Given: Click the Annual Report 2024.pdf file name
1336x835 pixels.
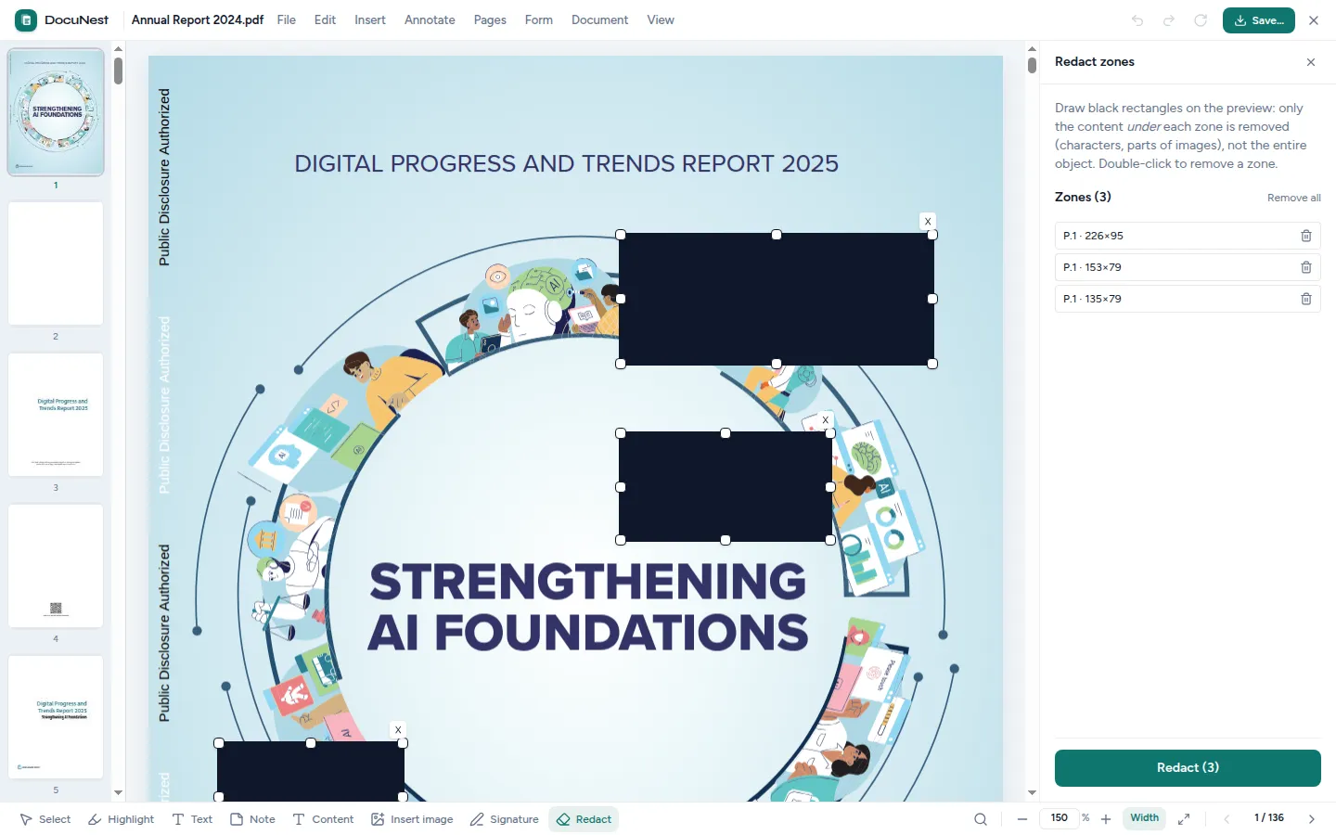Looking at the screenshot, I should (x=198, y=20).
